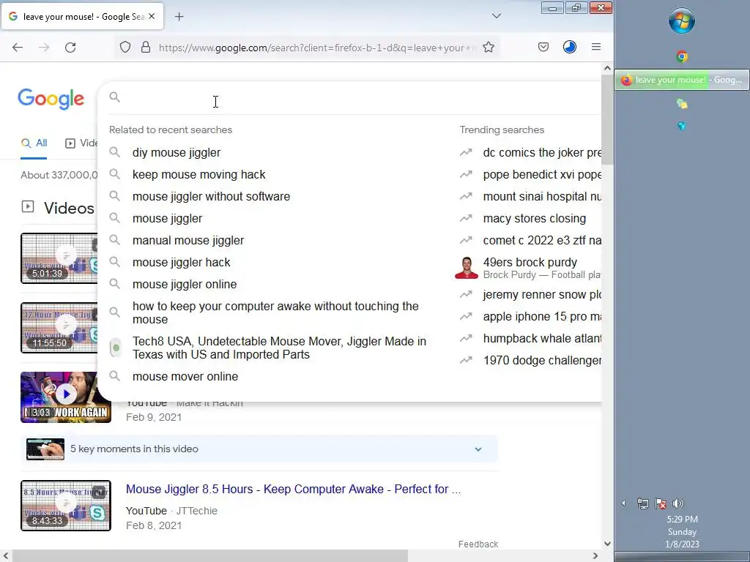Open 'Mouse Jiggler 8.5 Hours' video link
The width and height of the screenshot is (750, 562).
(x=293, y=489)
